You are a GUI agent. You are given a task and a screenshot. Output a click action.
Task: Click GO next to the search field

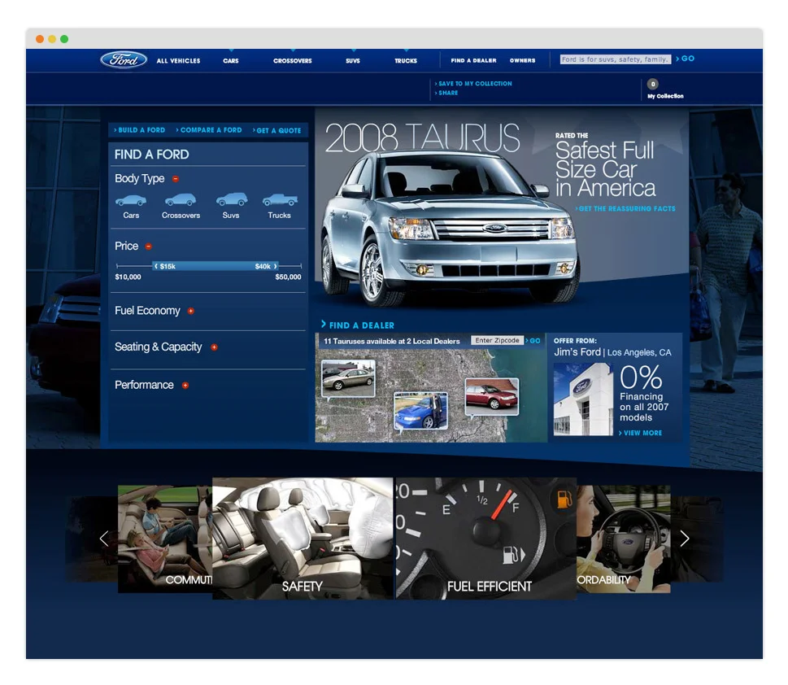click(x=686, y=59)
